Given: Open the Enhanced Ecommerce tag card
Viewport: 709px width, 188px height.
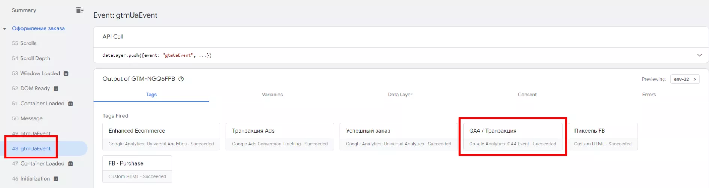Looking at the screenshot, I should pos(161,137).
